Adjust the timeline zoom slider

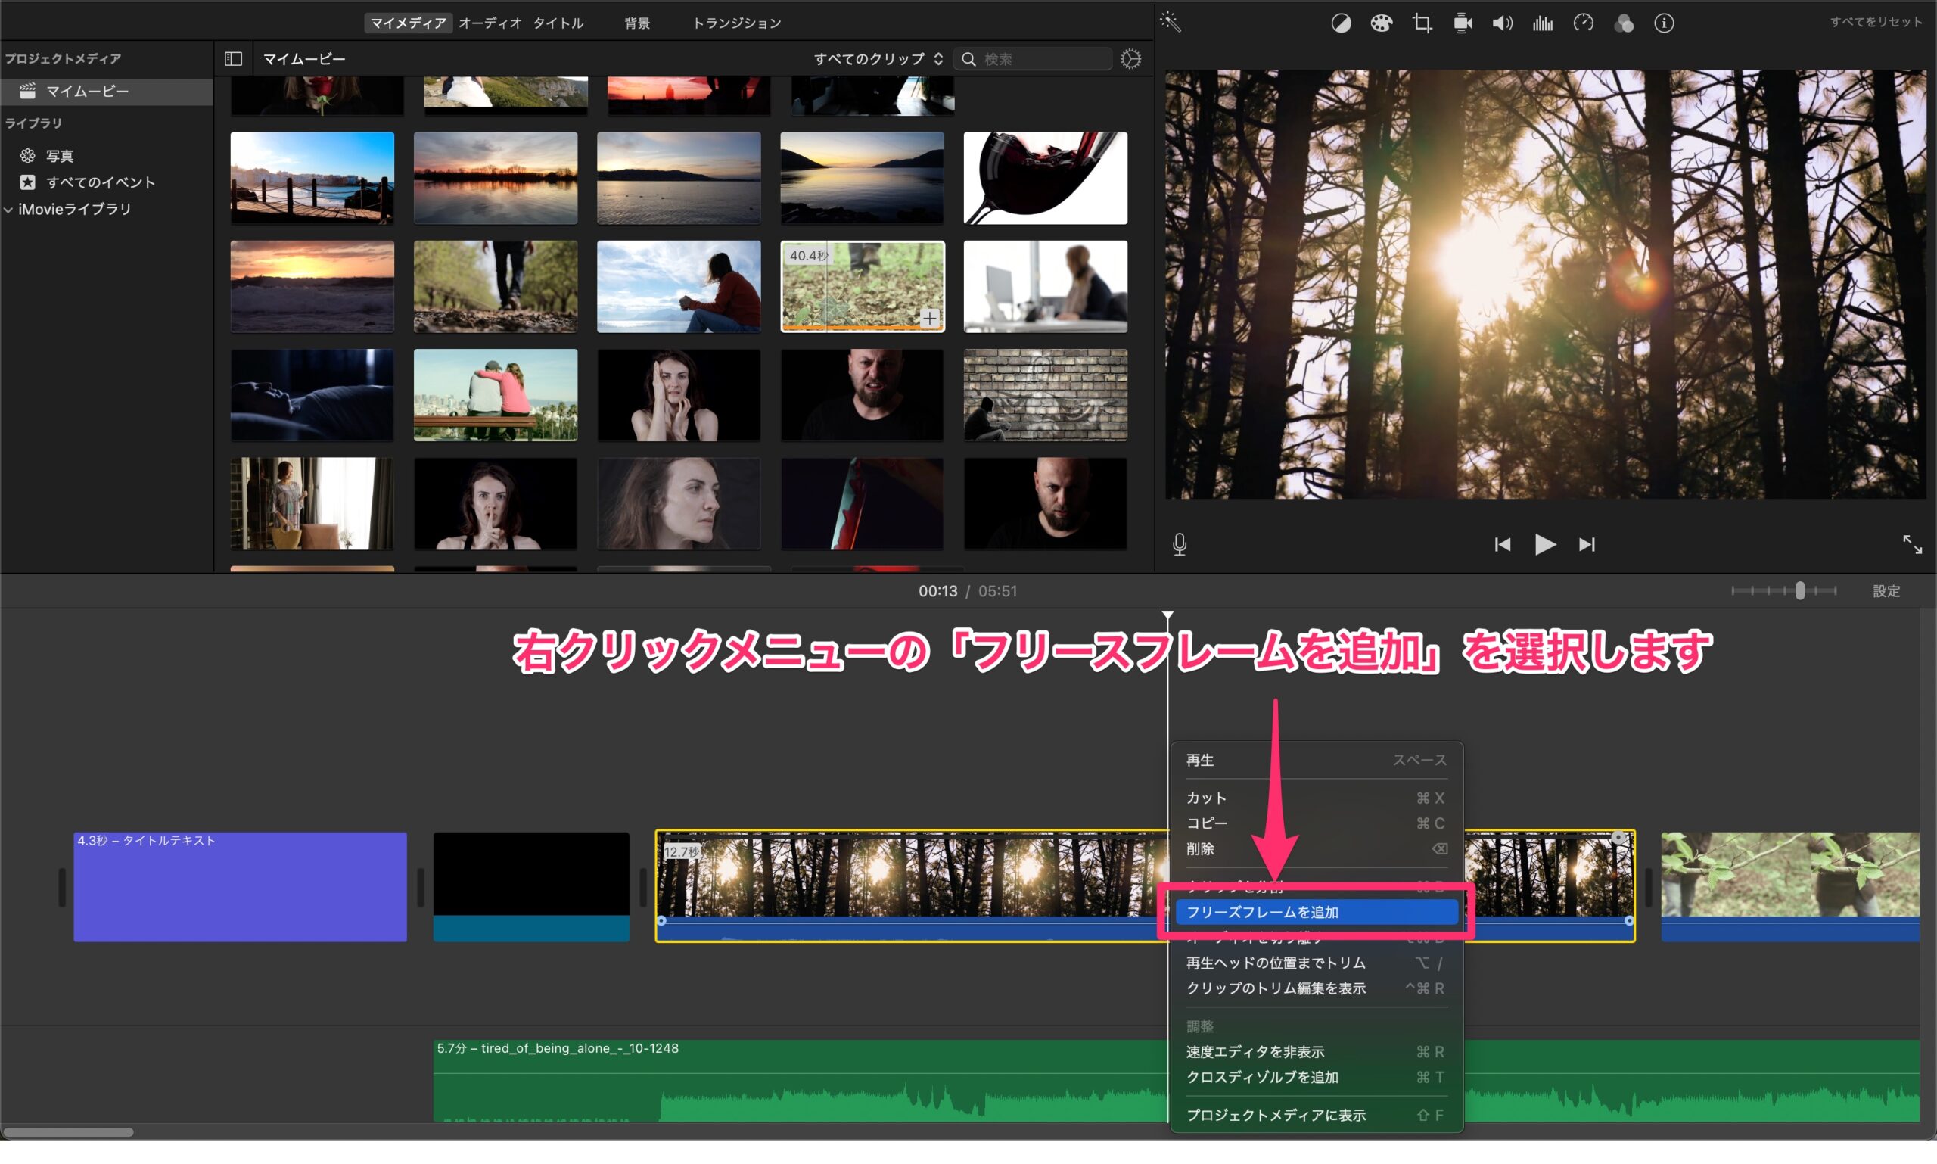pyautogui.click(x=1800, y=590)
